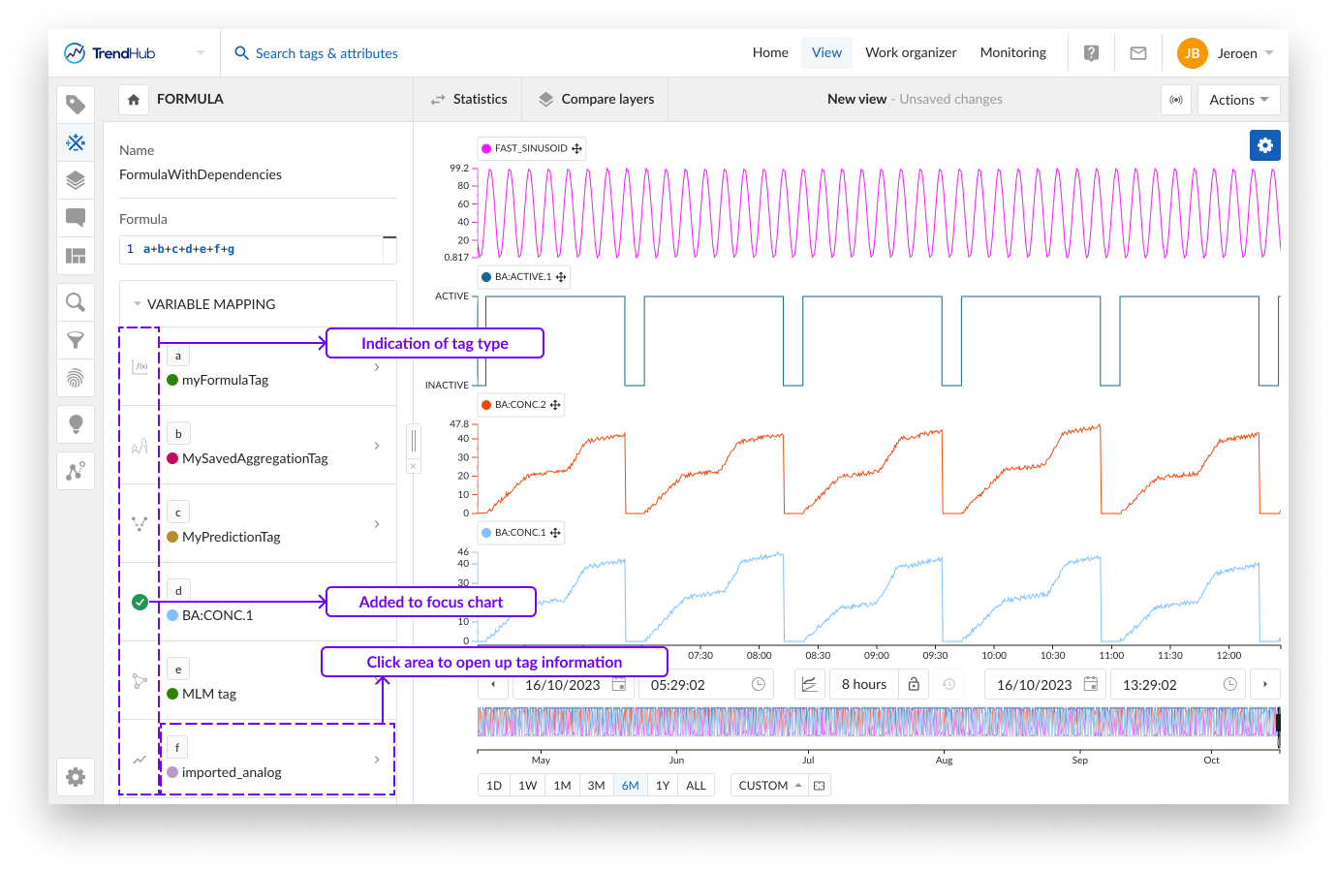Viewport: 1337px width, 872px height.
Task: Switch to the Monitoring menu item
Action: pos(1012,52)
